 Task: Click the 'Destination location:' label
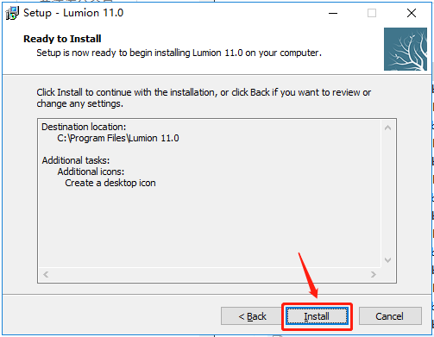[x=84, y=127]
